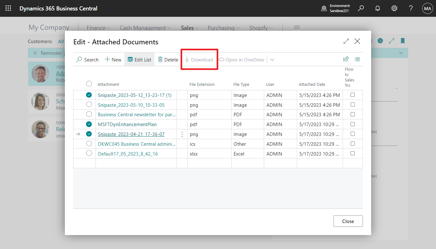
Task: Enable Flow to Sales Trx for MSFTDynEnhancementPlan
Action: [x=352, y=124]
